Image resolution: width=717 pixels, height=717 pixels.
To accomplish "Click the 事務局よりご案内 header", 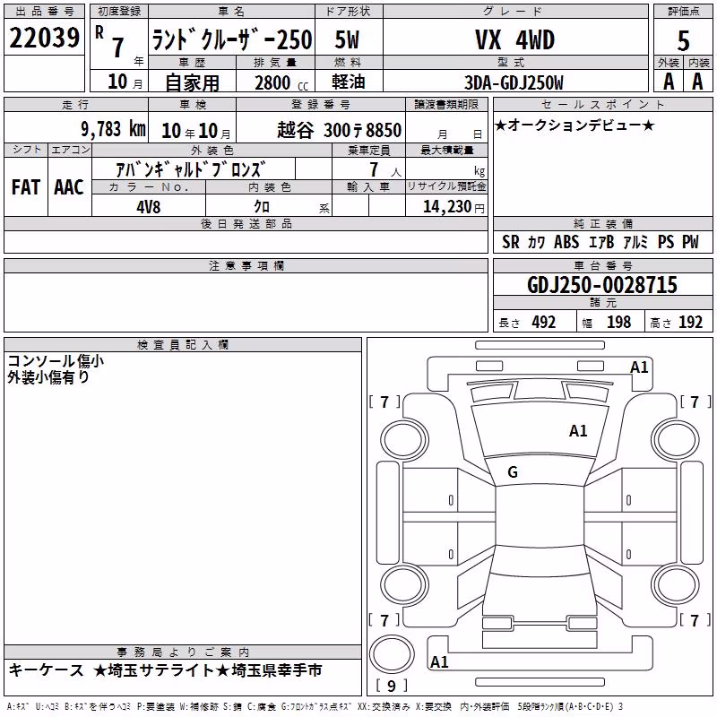I will [183, 652].
